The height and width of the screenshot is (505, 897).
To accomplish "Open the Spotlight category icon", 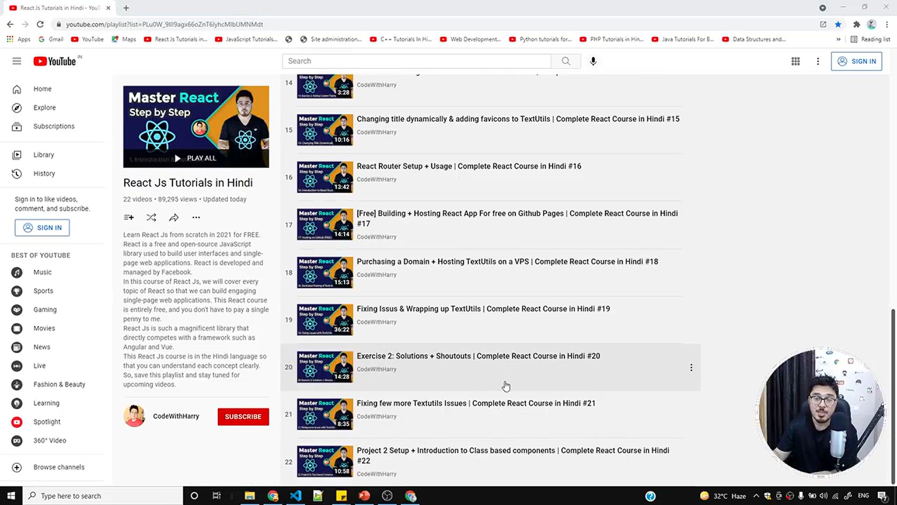I will click(17, 422).
